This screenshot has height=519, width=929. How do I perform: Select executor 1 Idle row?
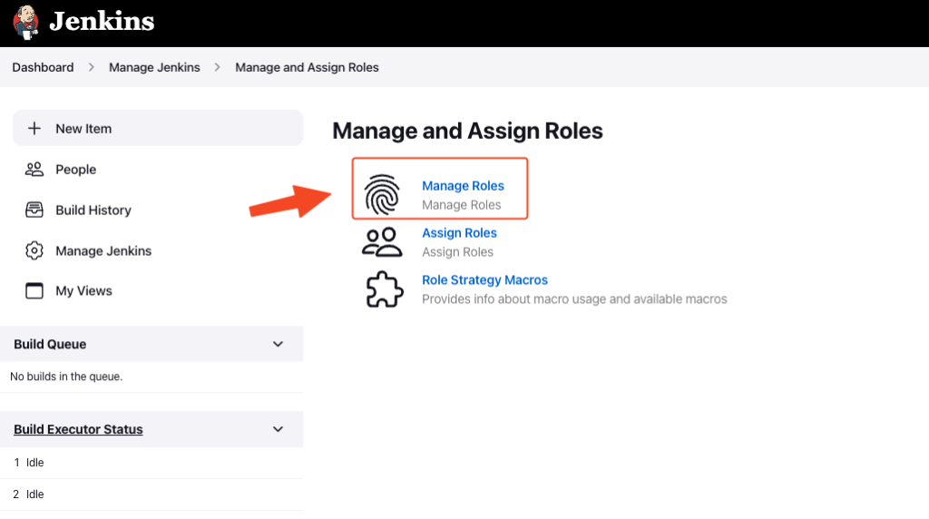point(152,463)
